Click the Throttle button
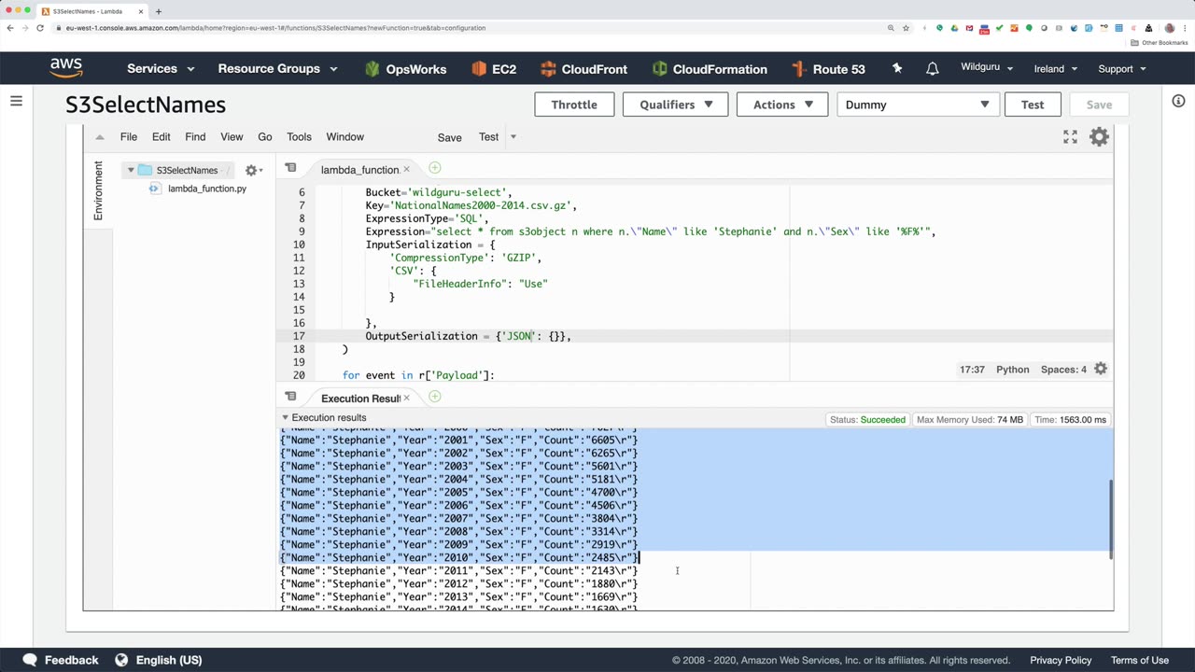The height and width of the screenshot is (672, 1195). (574, 105)
